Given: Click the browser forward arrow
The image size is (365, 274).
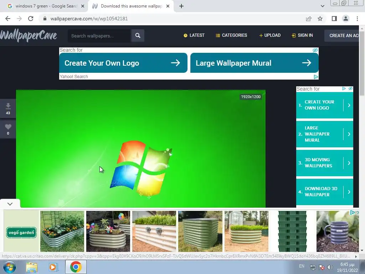Looking at the screenshot, I should coord(19,19).
